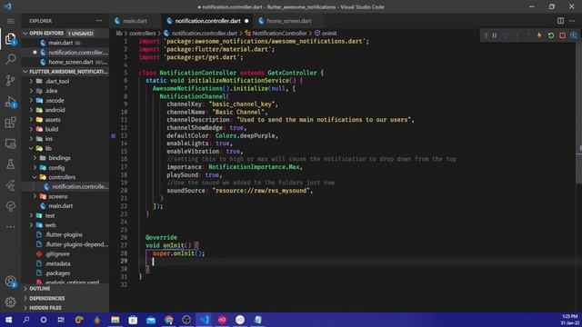Viewport: 582px width, 327px height.
Task: Open the Accounts menu icon
Action: (x=10, y=282)
